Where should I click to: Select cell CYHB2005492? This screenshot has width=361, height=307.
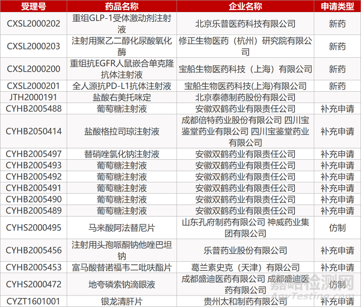[x=34, y=176]
